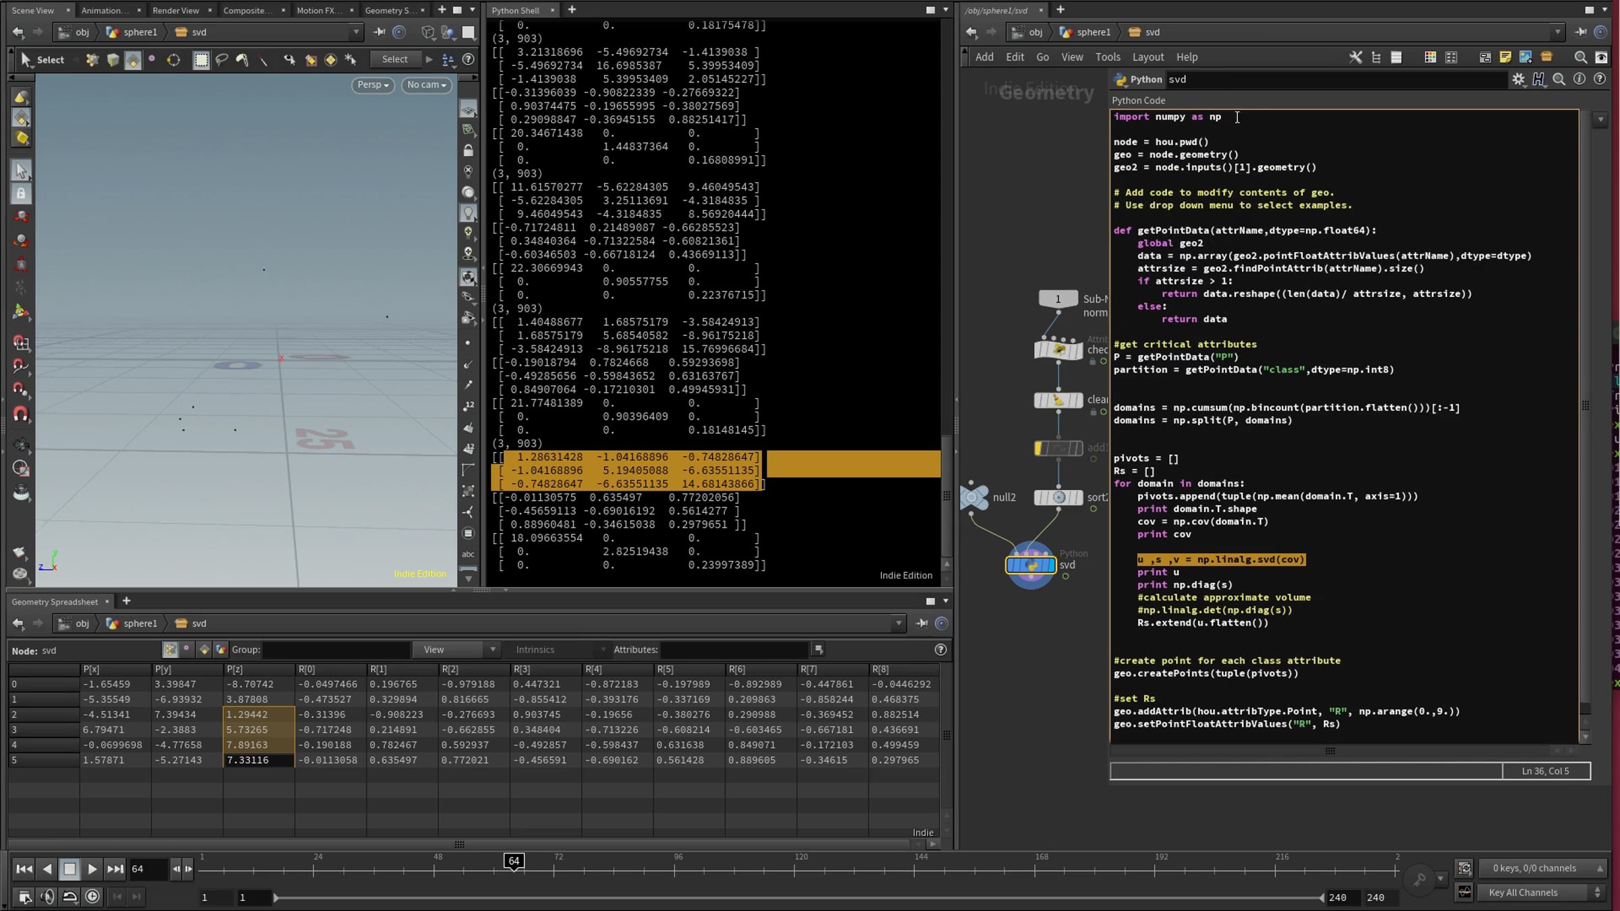Click the playback range slider bar
1620x911 pixels.
799,898
